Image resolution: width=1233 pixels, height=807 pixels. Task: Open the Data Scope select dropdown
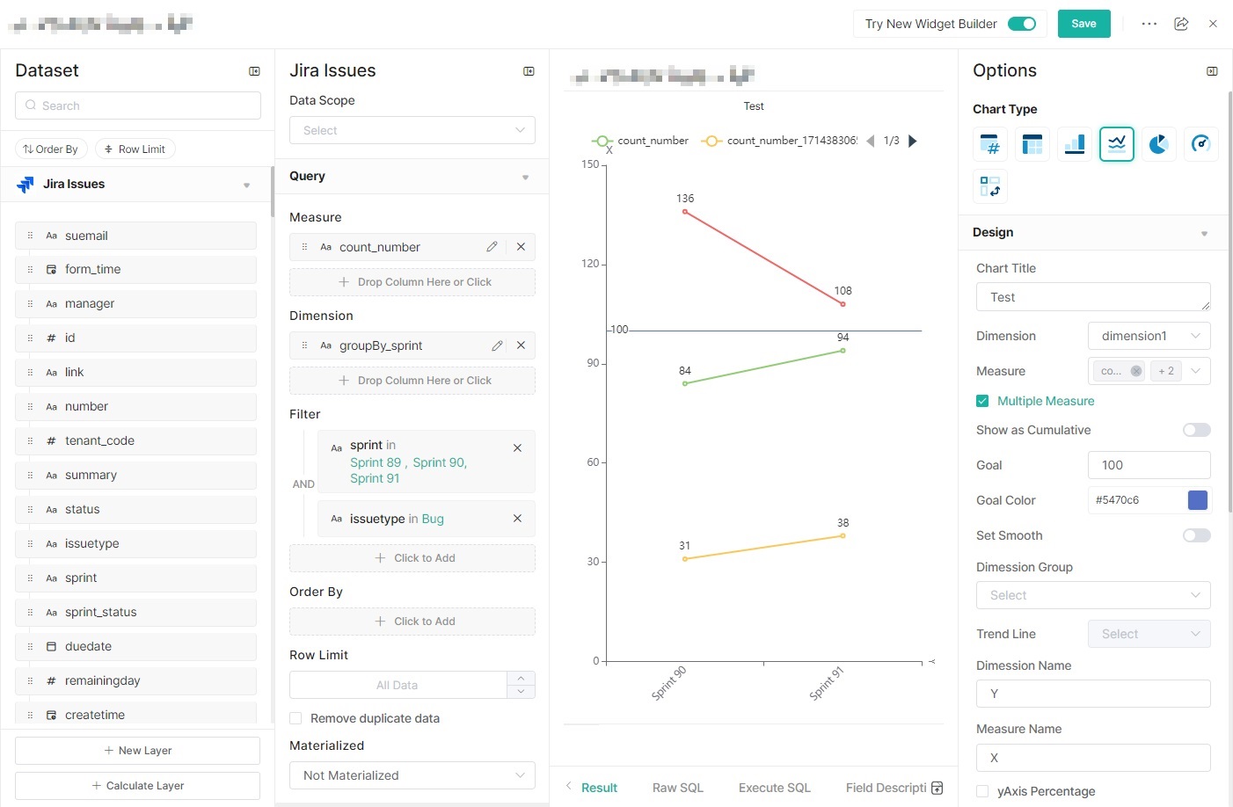tap(412, 130)
